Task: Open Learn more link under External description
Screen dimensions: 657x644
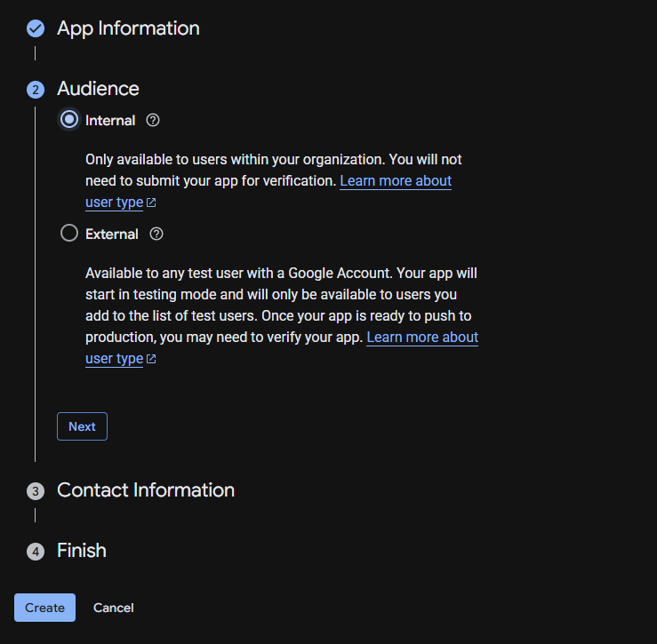Action: (x=422, y=337)
